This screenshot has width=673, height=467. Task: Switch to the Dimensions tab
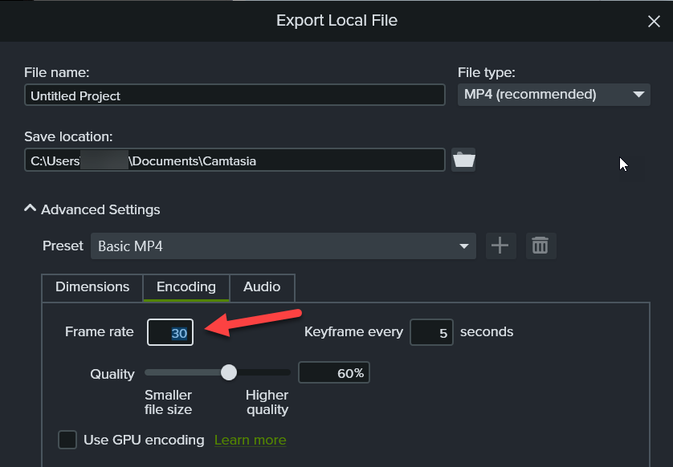pyautogui.click(x=92, y=287)
